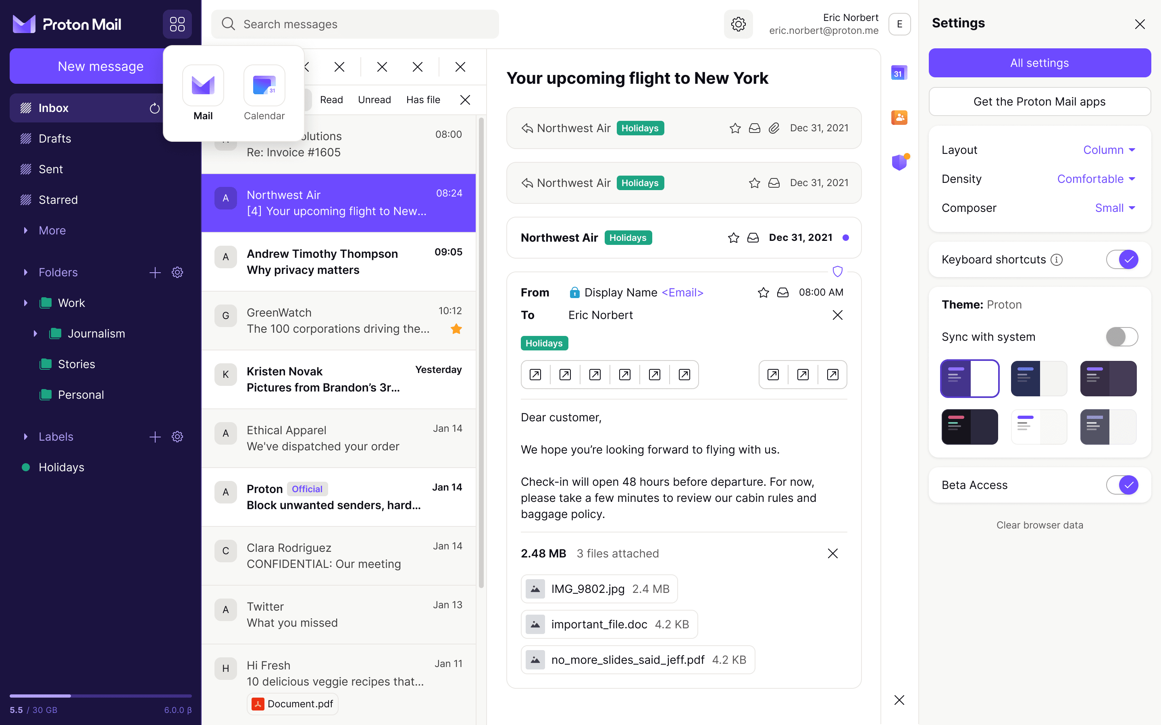Image resolution: width=1161 pixels, height=725 pixels.
Task: Open the Calendar side panel icon
Action: point(899,73)
